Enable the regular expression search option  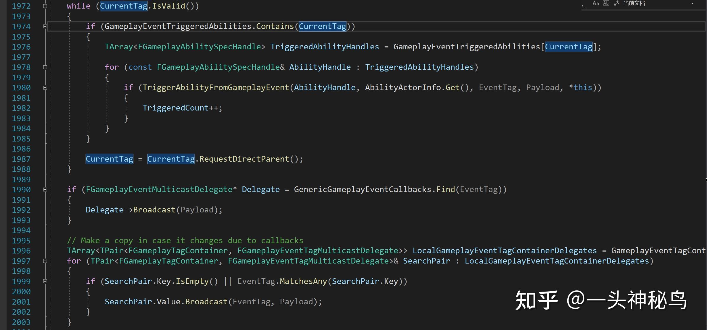(x=616, y=3)
